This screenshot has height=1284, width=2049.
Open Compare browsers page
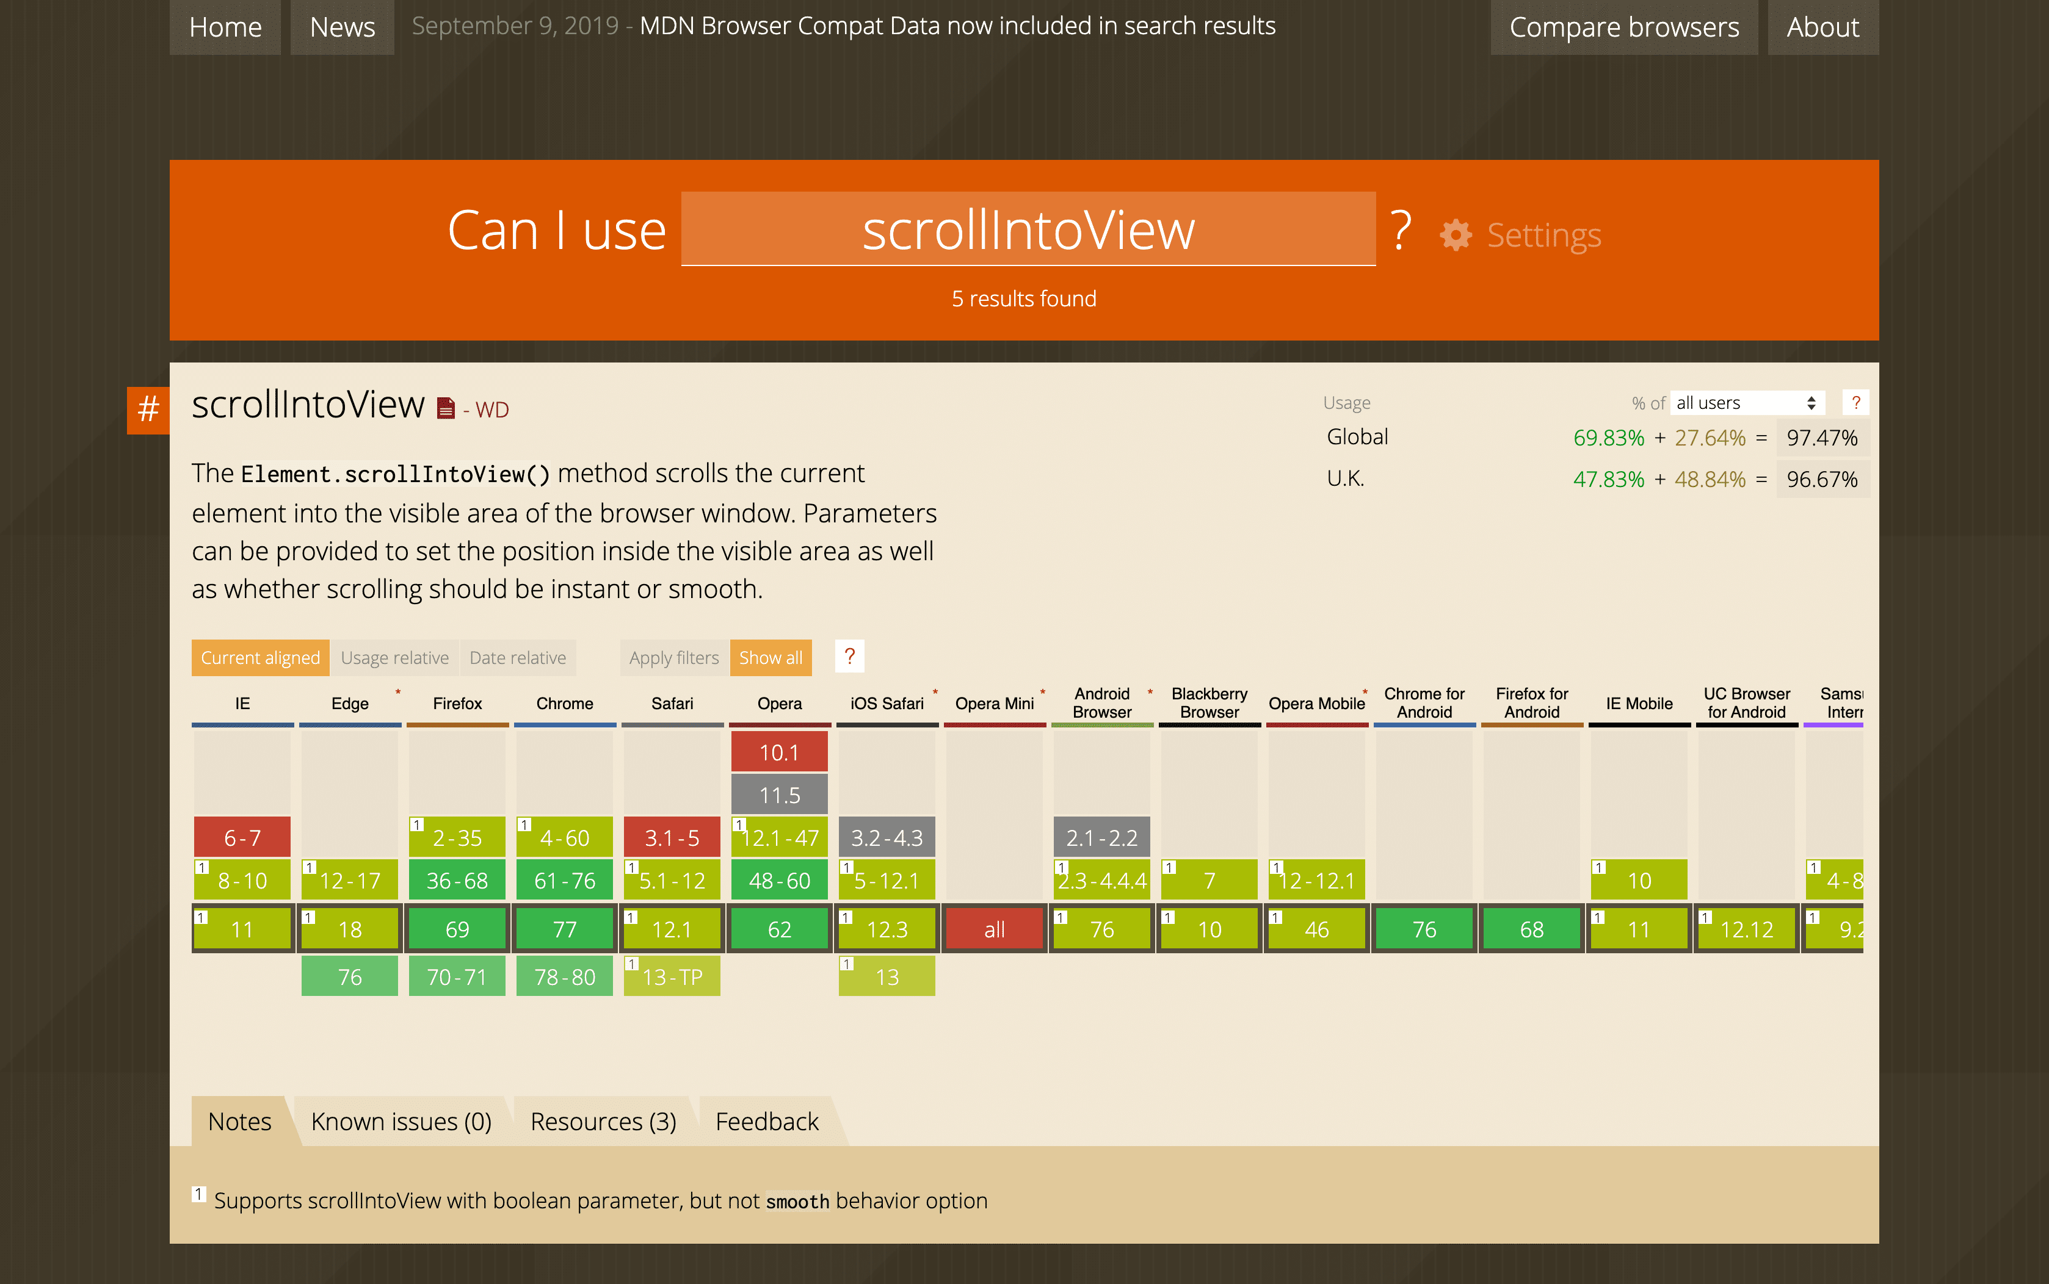[1624, 27]
